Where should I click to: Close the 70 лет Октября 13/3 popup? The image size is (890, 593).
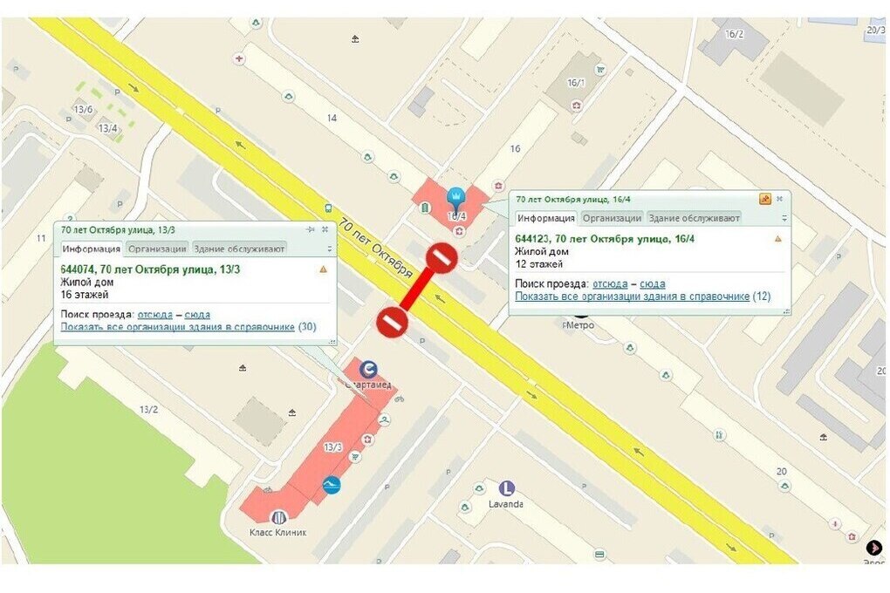click(x=325, y=229)
